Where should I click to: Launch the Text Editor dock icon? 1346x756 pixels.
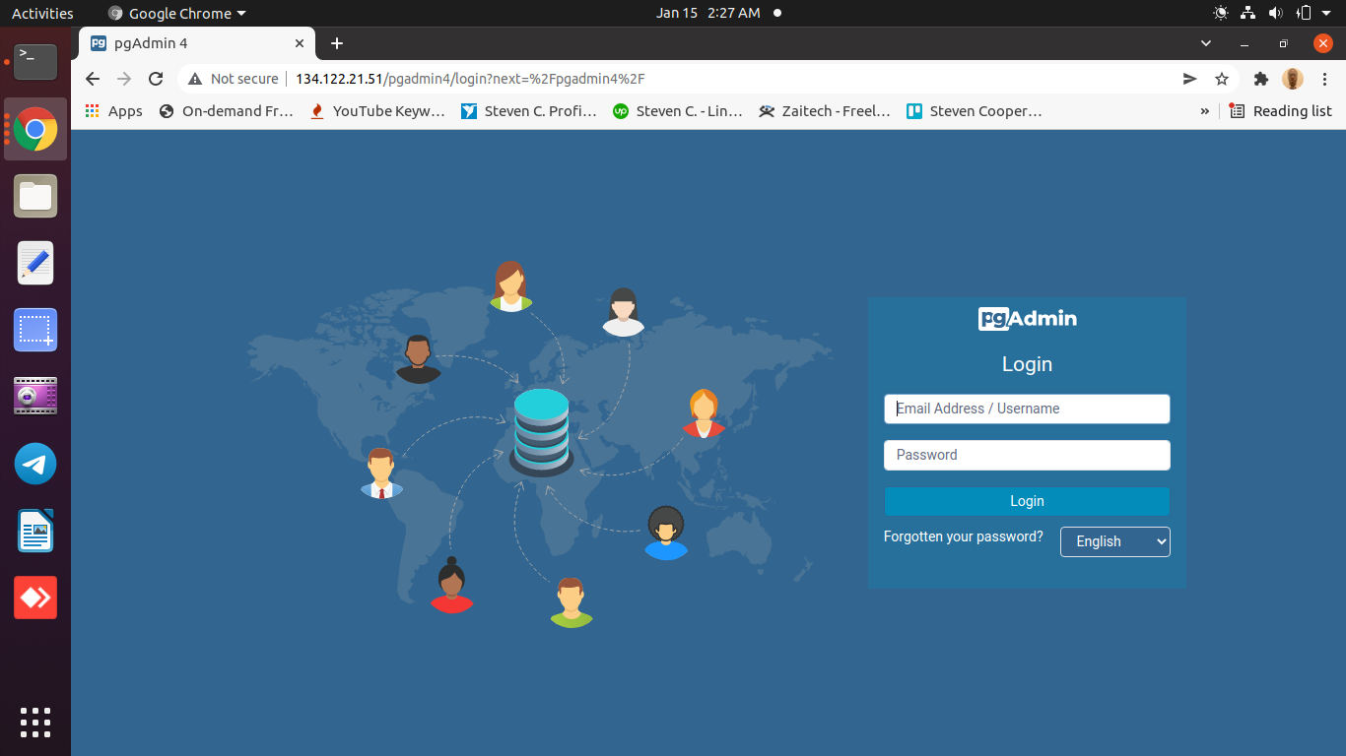pos(35,263)
